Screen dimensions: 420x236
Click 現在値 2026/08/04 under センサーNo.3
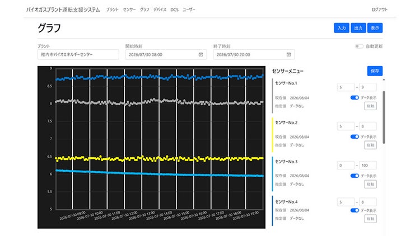[x=292, y=176]
